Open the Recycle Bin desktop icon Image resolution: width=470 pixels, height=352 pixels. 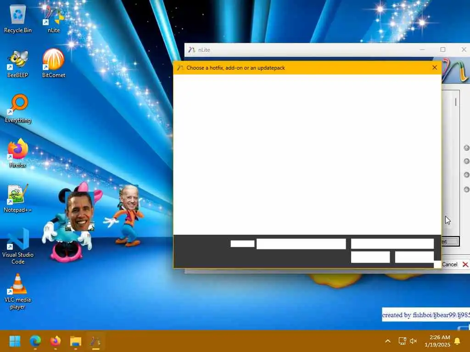[x=18, y=19]
